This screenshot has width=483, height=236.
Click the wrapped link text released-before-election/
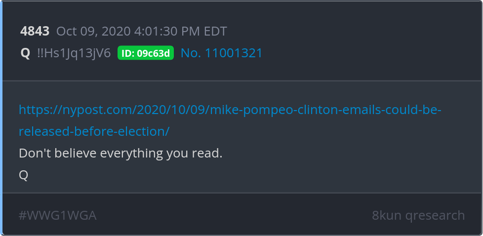[94, 131]
